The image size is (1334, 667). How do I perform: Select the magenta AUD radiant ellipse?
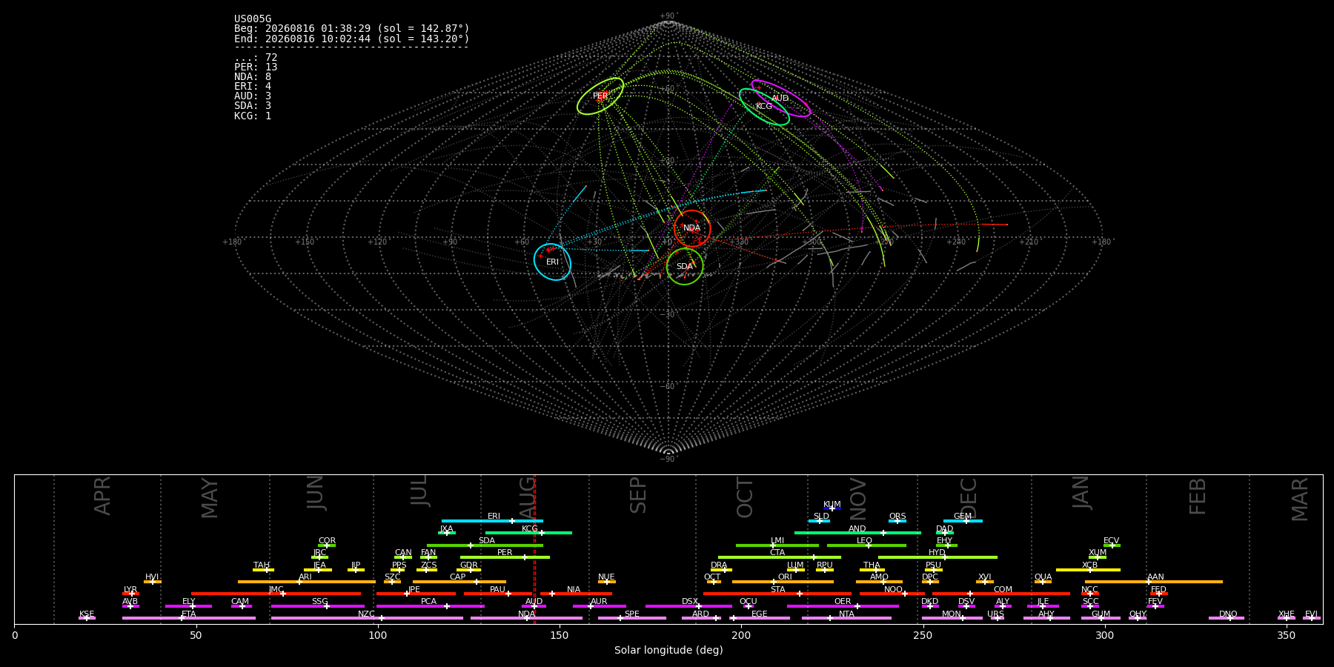tap(780, 98)
